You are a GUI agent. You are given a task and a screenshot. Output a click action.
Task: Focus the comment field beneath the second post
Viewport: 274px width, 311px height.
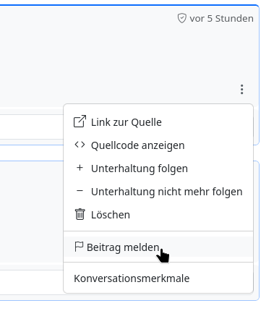point(31,282)
